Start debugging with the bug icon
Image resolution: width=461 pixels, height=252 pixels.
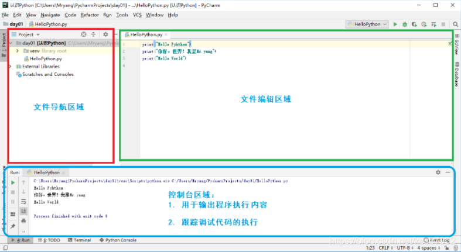405,25
